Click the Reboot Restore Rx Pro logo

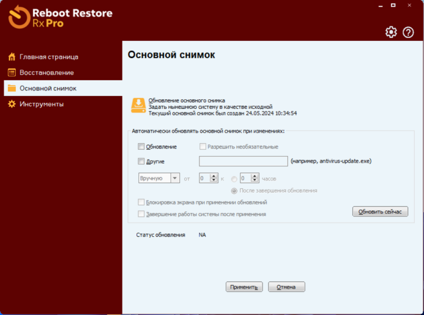60,17
